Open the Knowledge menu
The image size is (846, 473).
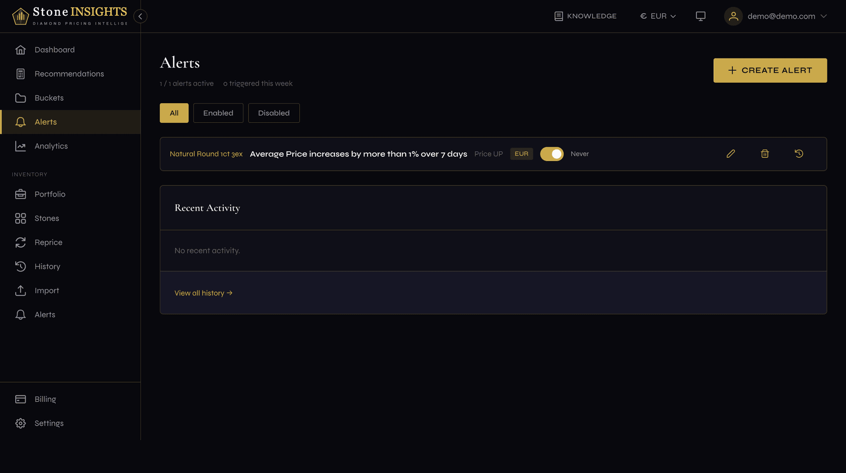pyautogui.click(x=585, y=16)
